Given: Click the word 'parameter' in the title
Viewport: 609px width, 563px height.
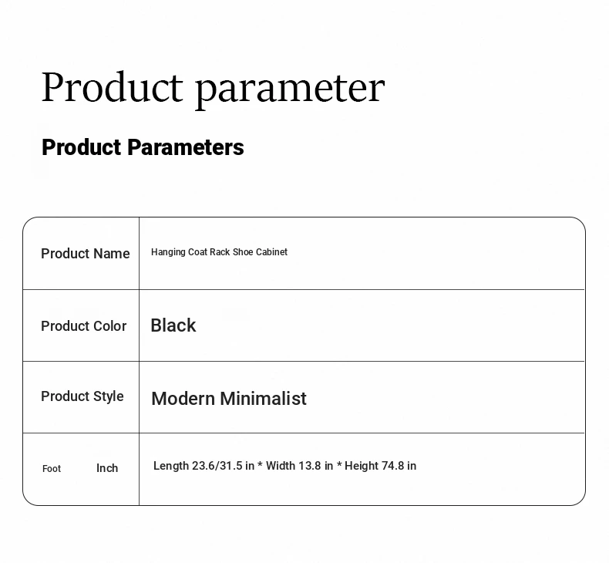Looking at the screenshot, I should tap(290, 92).
